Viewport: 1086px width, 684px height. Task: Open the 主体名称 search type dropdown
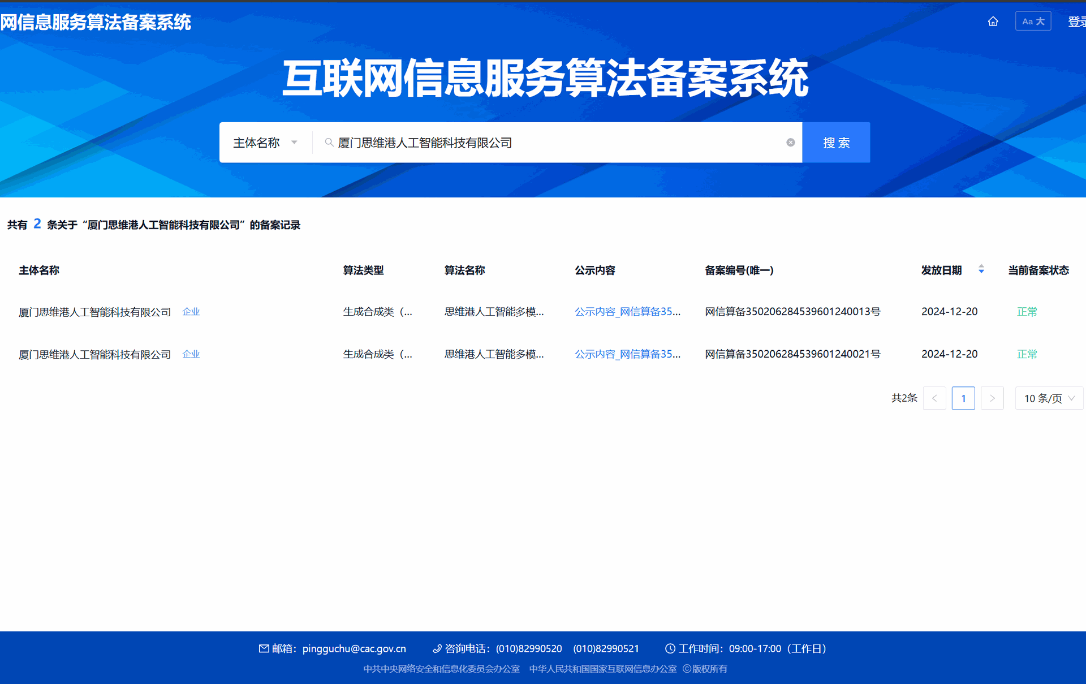pos(265,143)
